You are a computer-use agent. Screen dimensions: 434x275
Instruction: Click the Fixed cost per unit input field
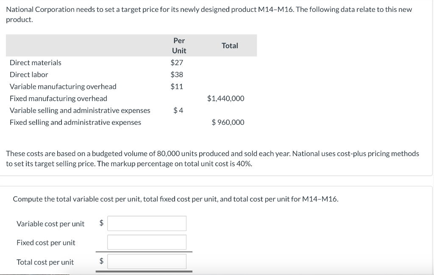pyautogui.click(x=147, y=242)
